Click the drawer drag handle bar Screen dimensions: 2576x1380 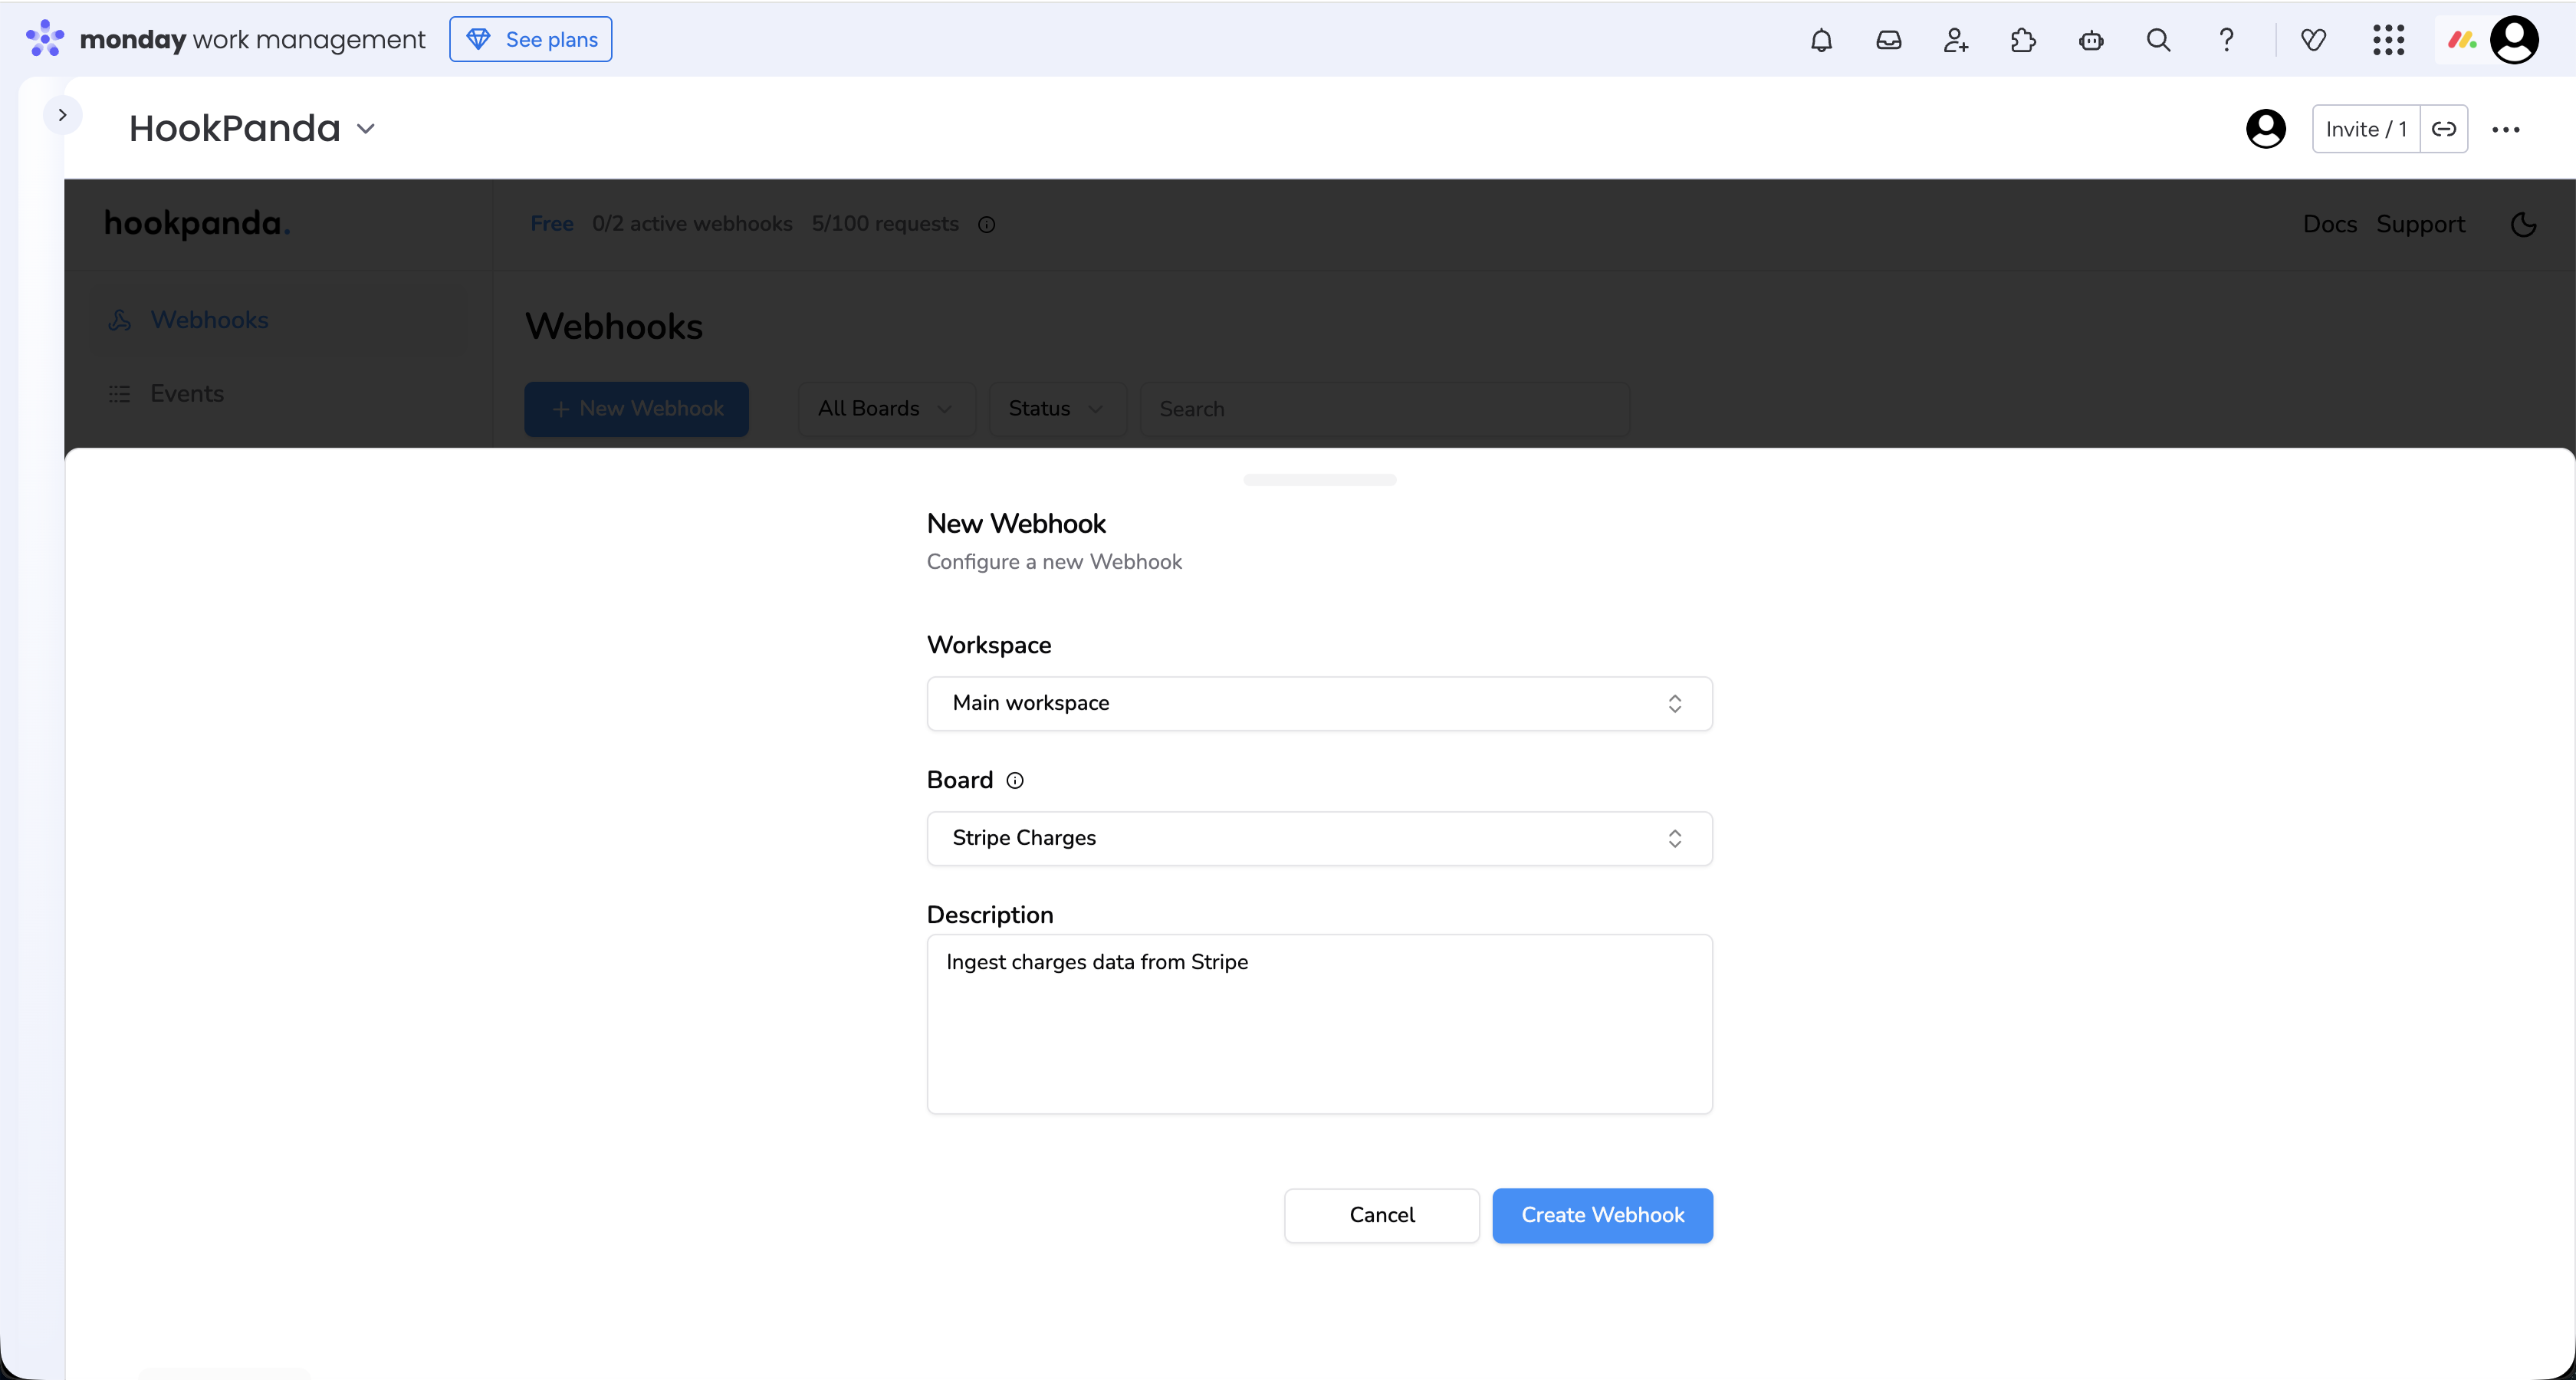tap(1319, 480)
